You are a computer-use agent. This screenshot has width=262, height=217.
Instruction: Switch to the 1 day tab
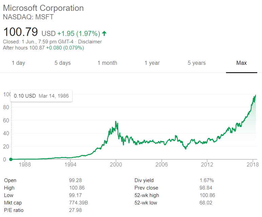pos(18,63)
